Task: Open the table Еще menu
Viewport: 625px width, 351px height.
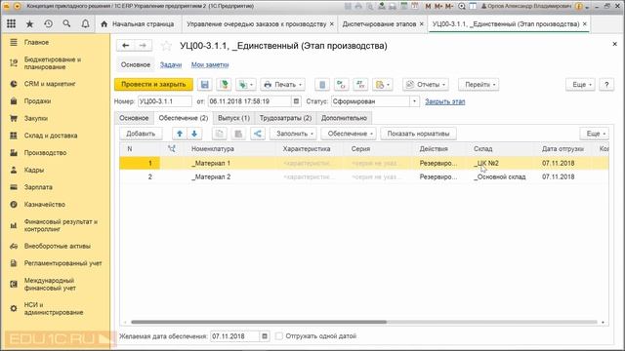Action: pos(595,134)
